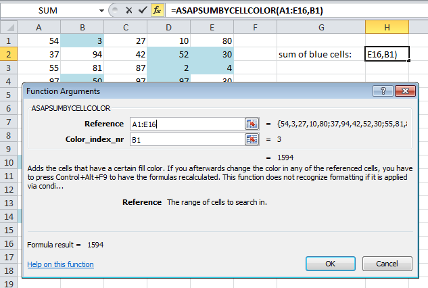This screenshot has height=288, width=428.
Task: Close the Function Arguments dialog
Action: click(405, 91)
